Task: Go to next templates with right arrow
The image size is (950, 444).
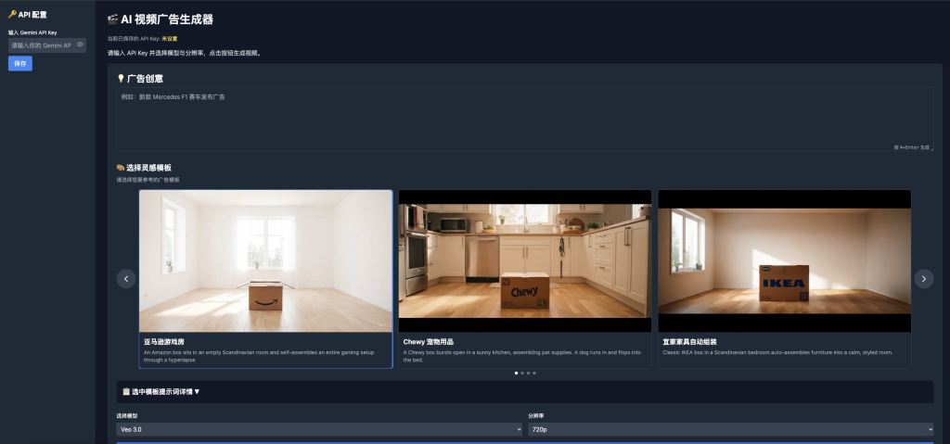Action: pos(924,279)
